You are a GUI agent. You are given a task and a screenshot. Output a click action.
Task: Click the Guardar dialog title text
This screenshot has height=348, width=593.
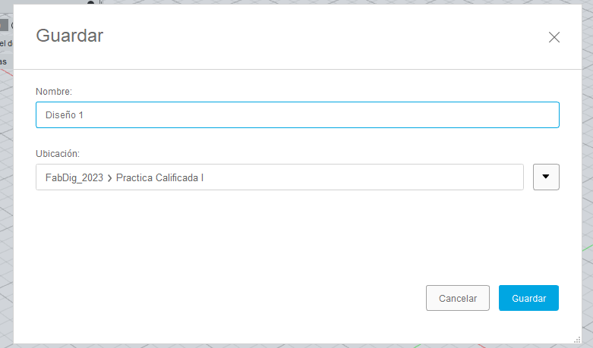point(70,36)
